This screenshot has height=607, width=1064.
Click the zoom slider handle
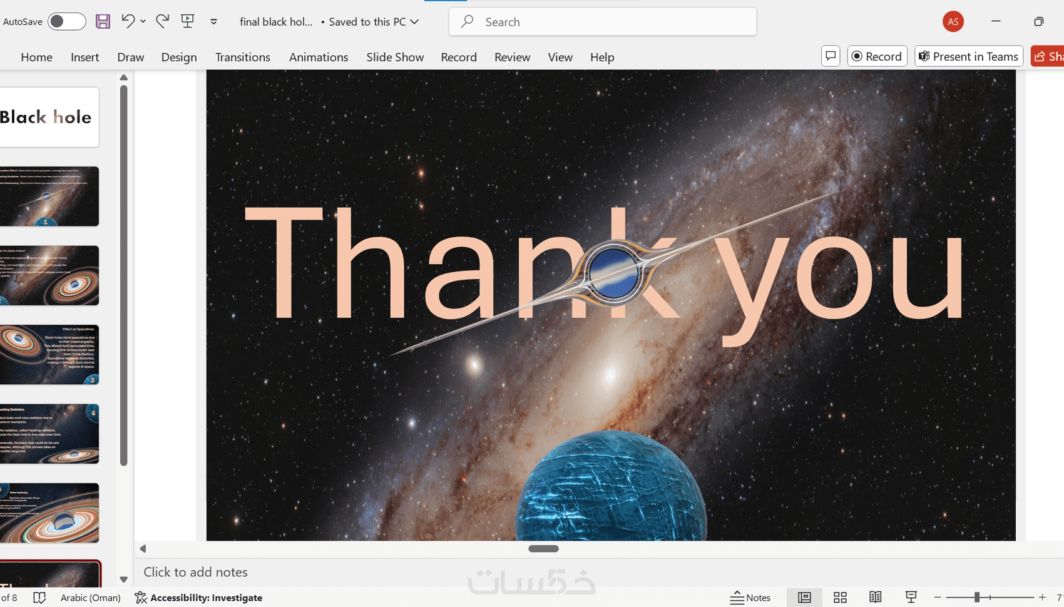pyautogui.click(x=976, y=598)
